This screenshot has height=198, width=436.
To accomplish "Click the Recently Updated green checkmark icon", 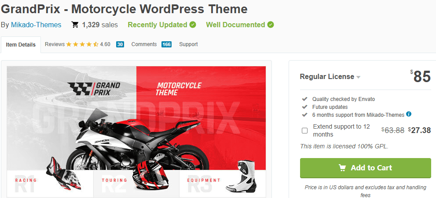I will coord(193,25).
